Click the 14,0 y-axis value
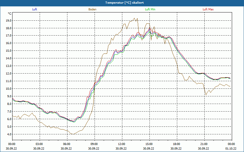 [9, 58]
